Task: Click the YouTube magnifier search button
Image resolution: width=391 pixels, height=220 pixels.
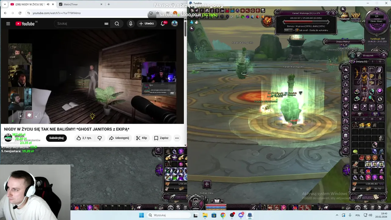Action: coord(117,24)
